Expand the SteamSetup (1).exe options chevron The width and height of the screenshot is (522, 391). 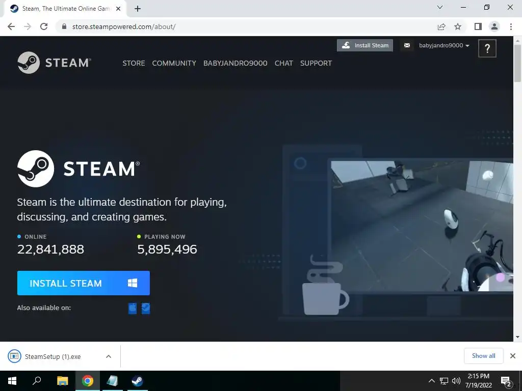[109, 356]
